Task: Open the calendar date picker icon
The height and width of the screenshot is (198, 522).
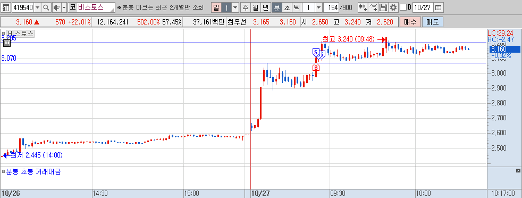Action: coord(439,7)
